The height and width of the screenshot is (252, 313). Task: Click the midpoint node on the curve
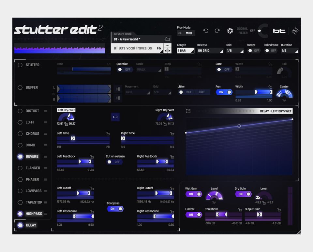239,126
